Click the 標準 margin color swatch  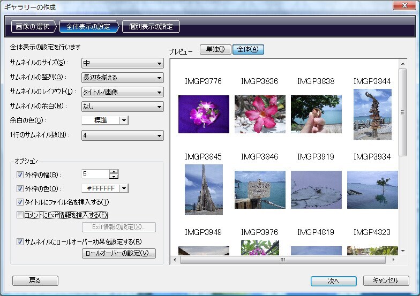[101, 120]
